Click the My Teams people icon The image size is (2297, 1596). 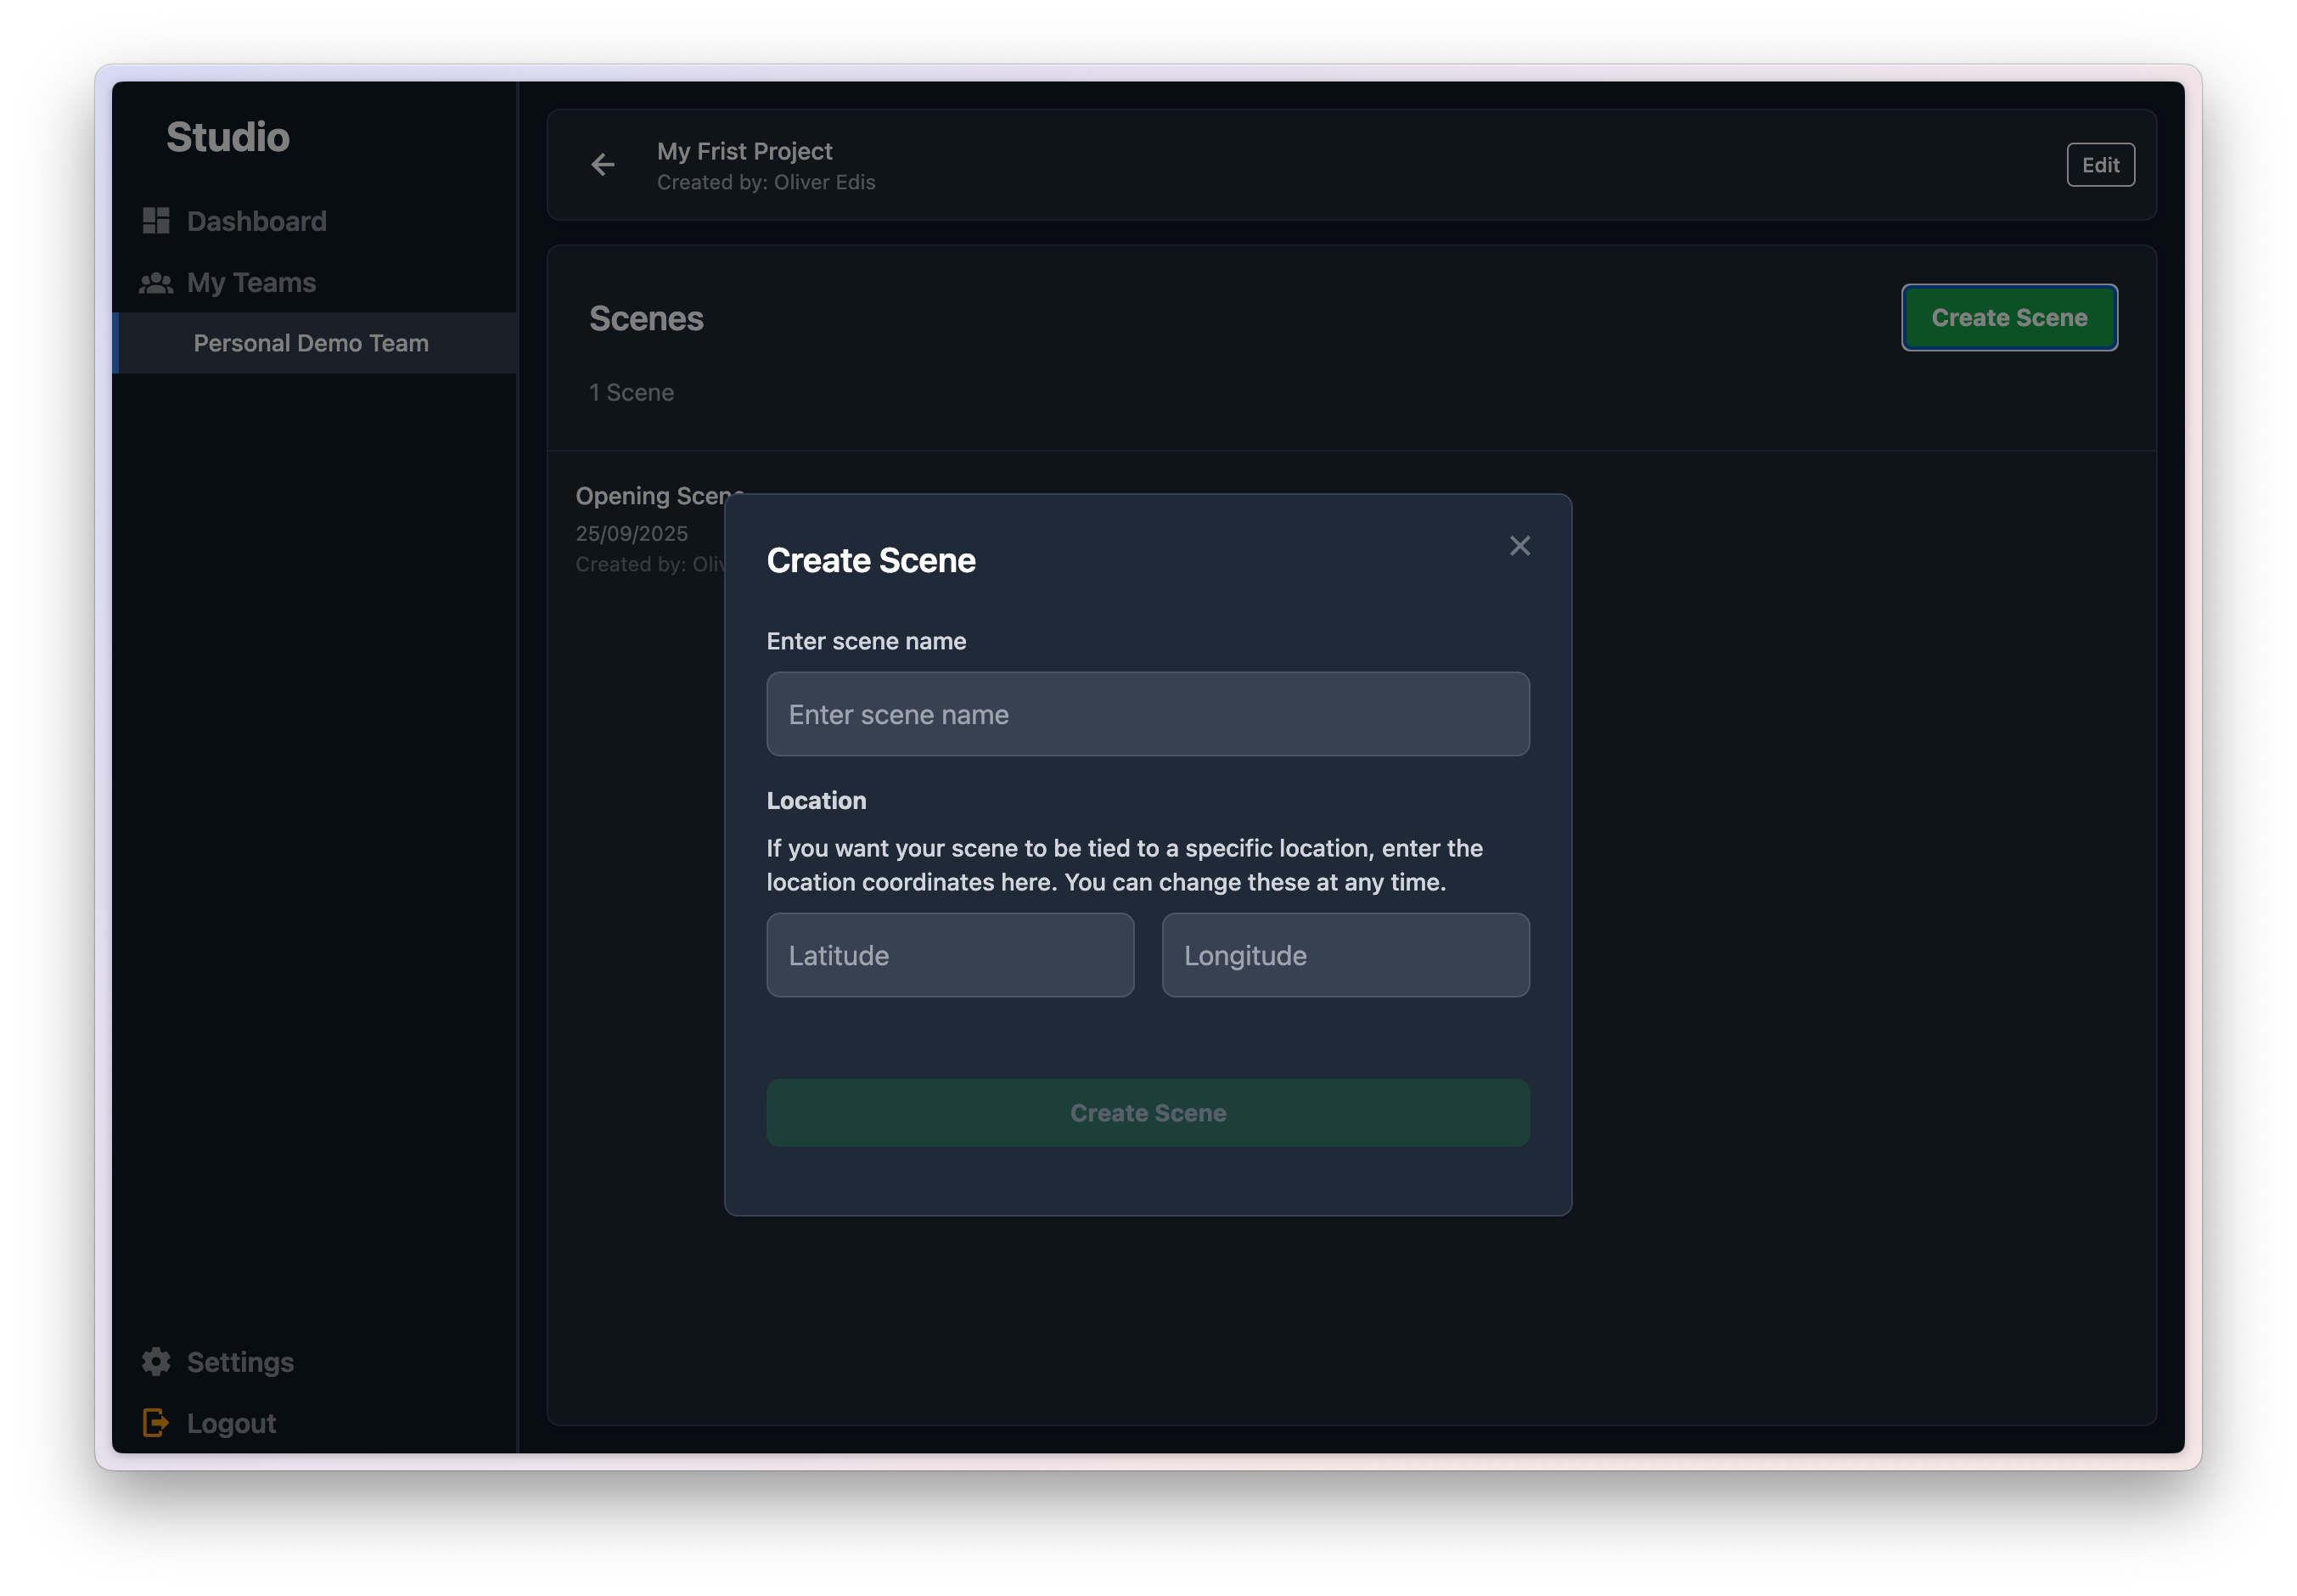[156, 283]
